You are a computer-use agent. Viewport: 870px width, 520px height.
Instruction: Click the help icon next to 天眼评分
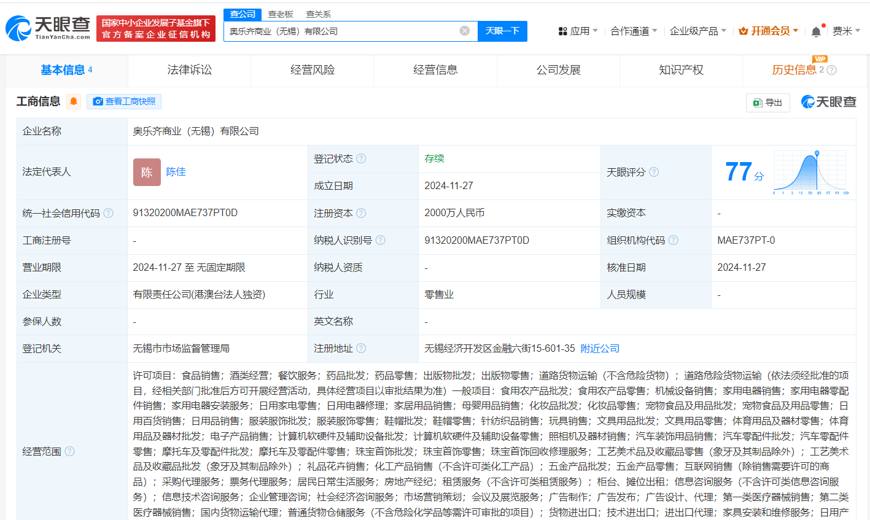[653, 172]
